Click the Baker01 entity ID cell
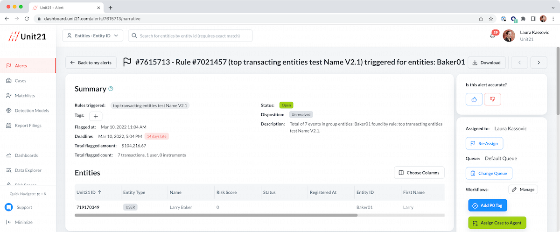This screenshot has width=560, height=232. [365, 207]
